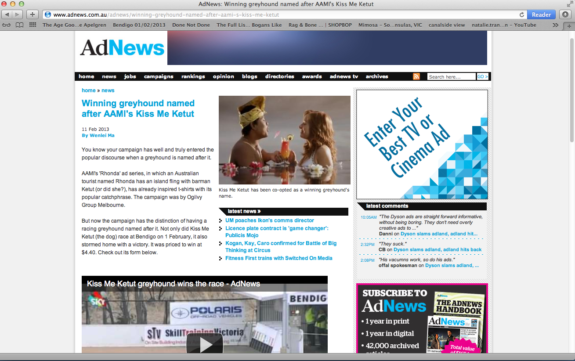The height and width of the screenshot is (361, 575).
Task: Open 'Bendigo 01/02/2013' bookmark
Action: 139,25
